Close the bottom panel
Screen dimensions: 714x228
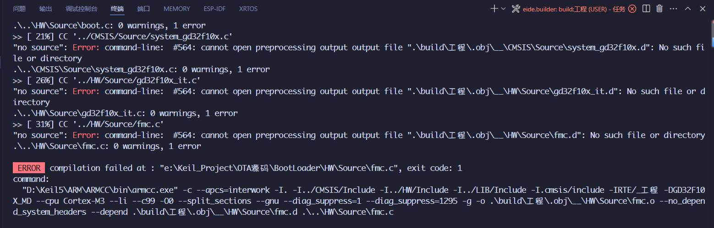pos(702,9)
